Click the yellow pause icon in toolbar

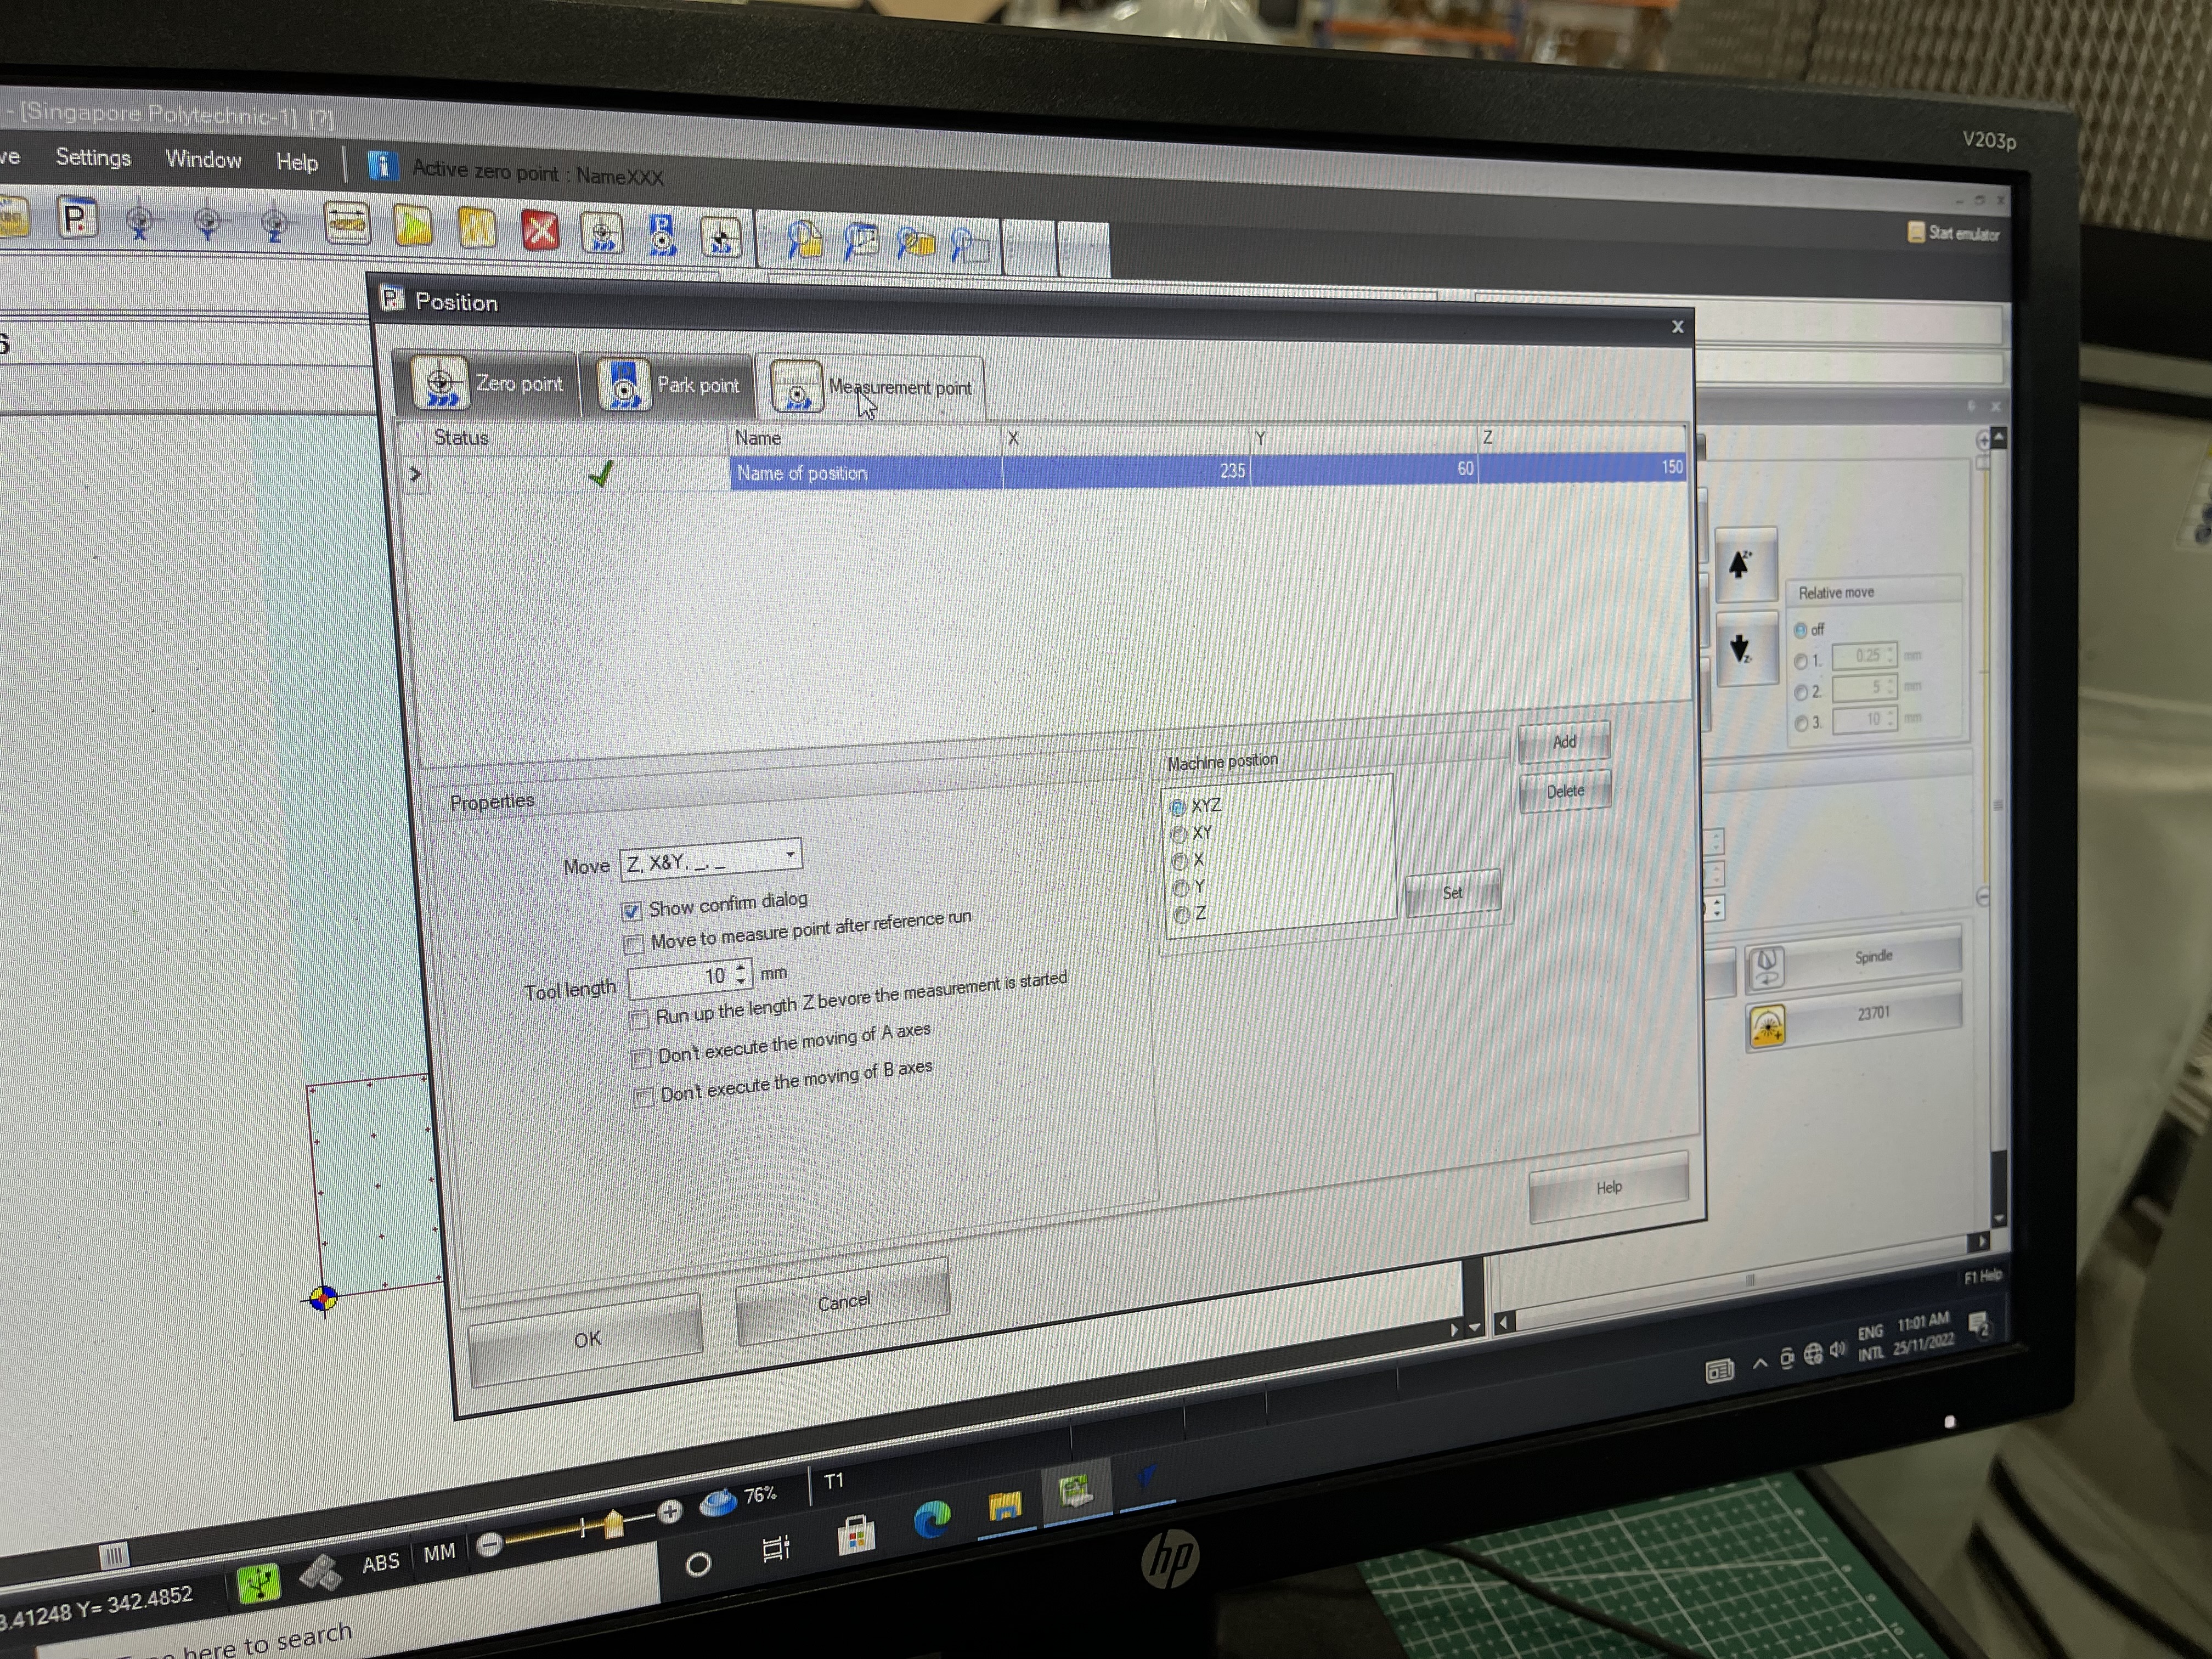(477, 229)
